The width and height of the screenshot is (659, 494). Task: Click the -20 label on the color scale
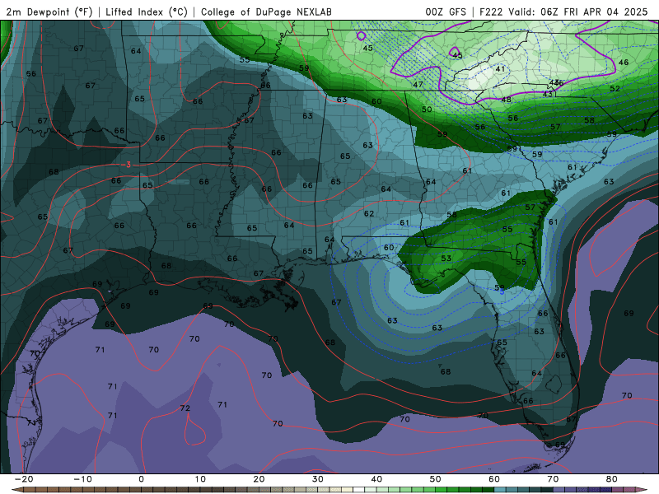[24, 479]
